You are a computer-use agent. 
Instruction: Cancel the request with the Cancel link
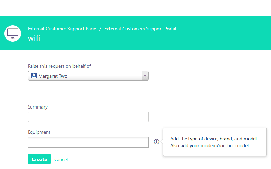click(x=61, y=159)
